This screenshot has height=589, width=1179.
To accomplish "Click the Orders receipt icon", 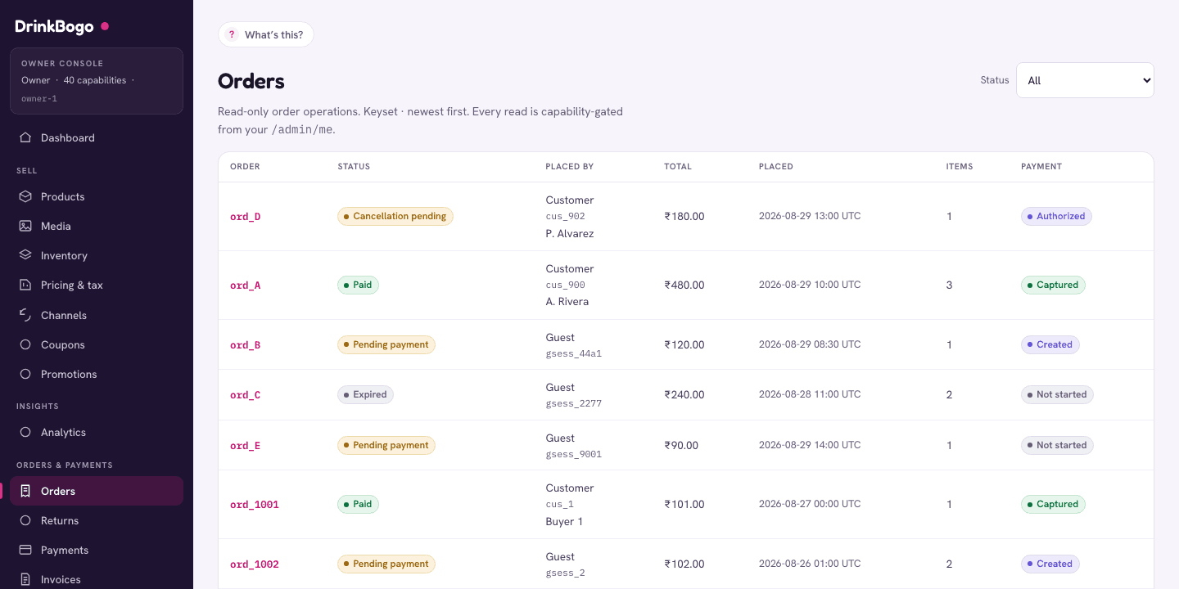I will click(25, 491).
